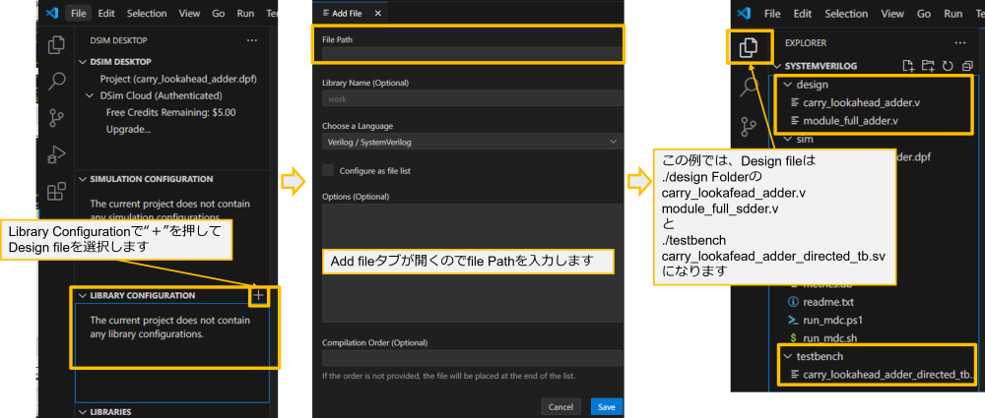Screen dimensions: 985x418
Task: Collapse the SYSTEMVERILOG root folder
Action: [778, 66]
